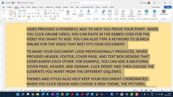Click the word count in the status bar
The image size is (173, 97).
pyautogui.click(x=14, y=91)
